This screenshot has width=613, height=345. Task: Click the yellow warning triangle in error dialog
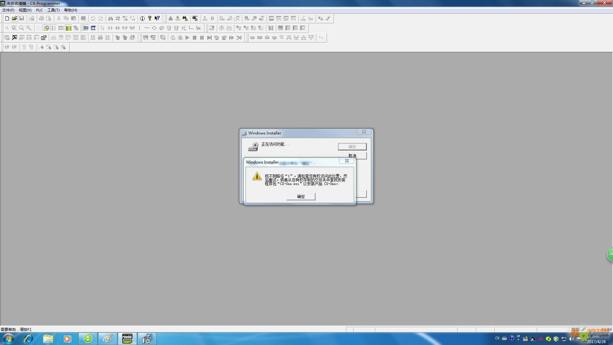pyautogui.click(x=257, y=176)
